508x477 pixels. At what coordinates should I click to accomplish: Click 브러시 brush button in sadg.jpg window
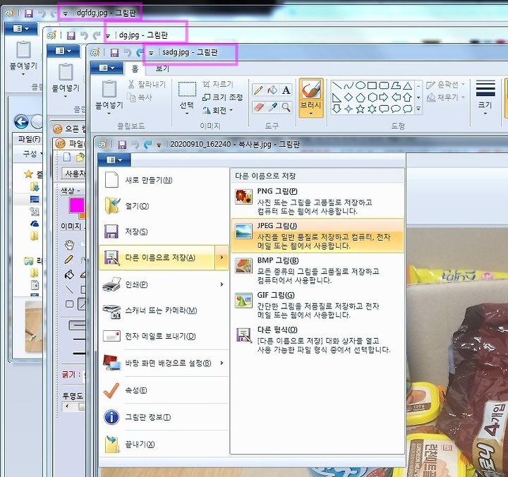point(311,97)
